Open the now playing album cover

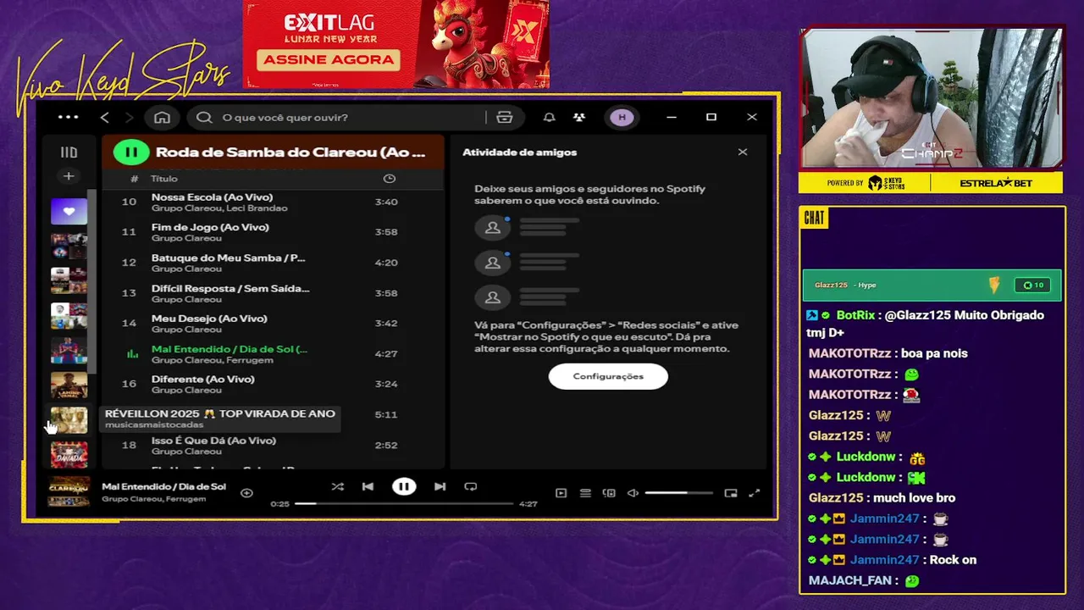point(69,491)
